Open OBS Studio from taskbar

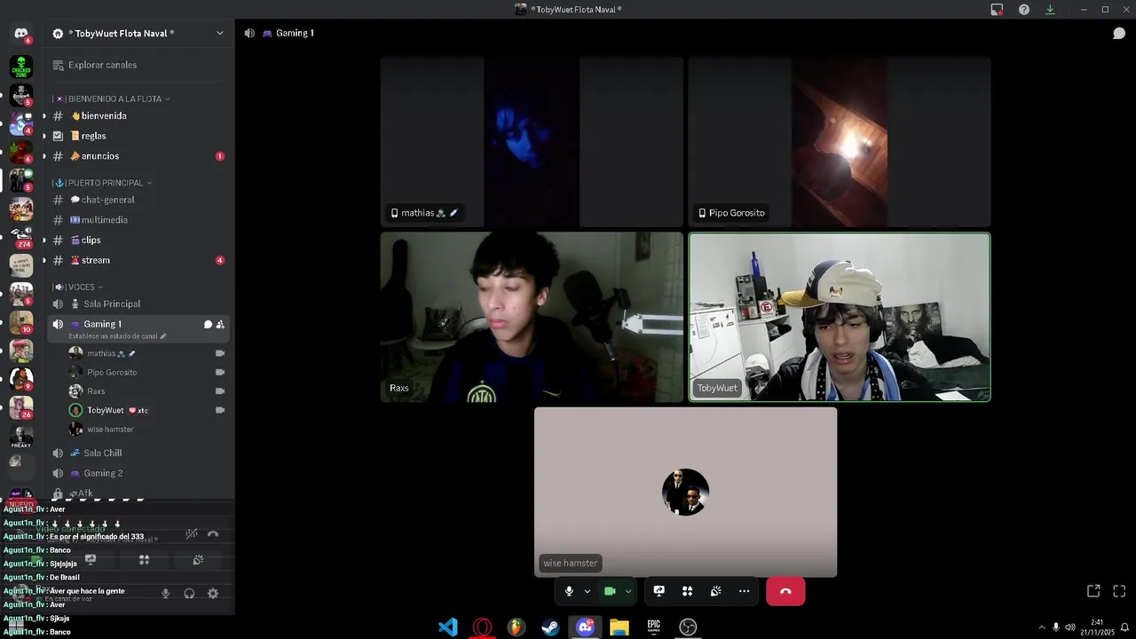tap(688, 627)
